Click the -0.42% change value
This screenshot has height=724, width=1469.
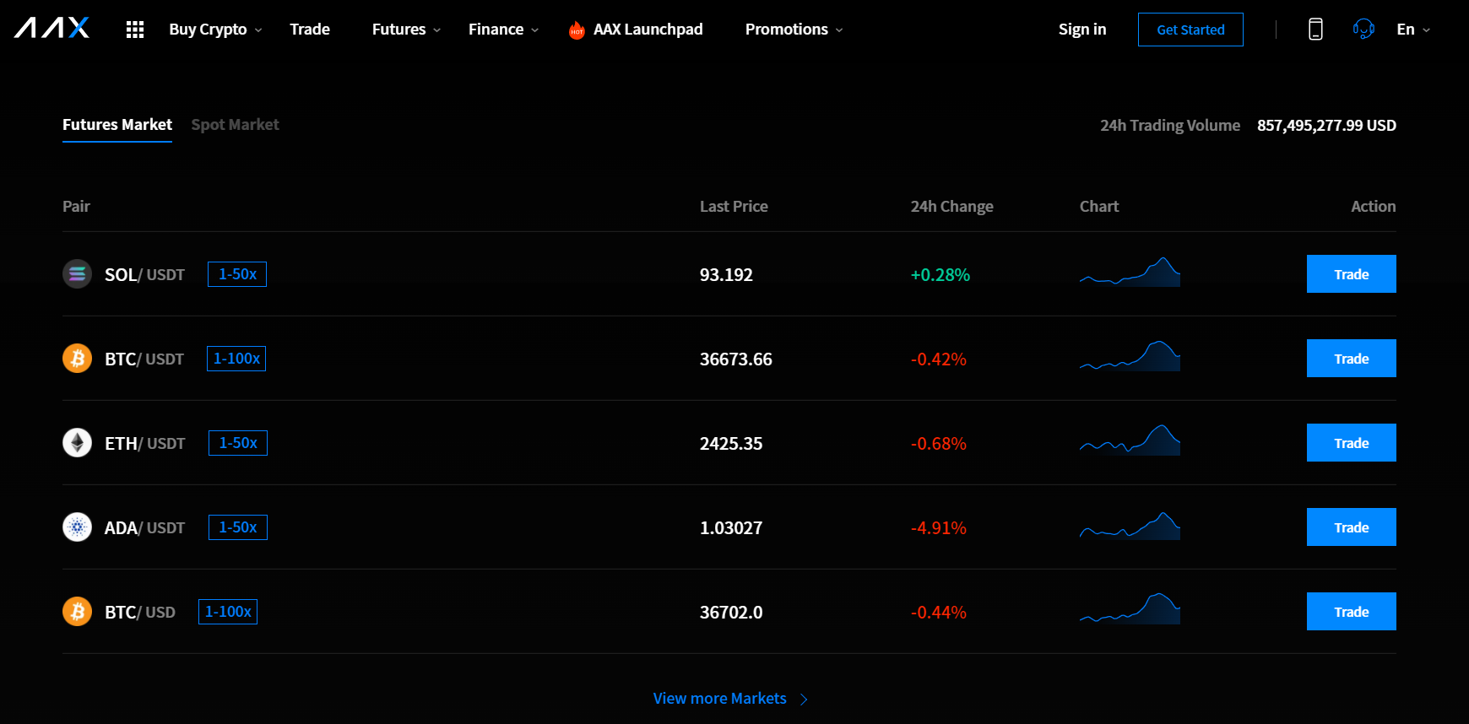pos(939,359)
